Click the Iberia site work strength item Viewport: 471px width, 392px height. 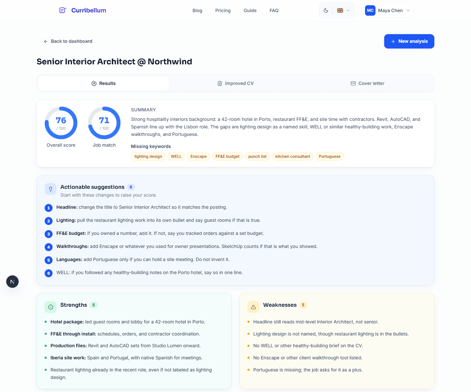coord(127,358)
